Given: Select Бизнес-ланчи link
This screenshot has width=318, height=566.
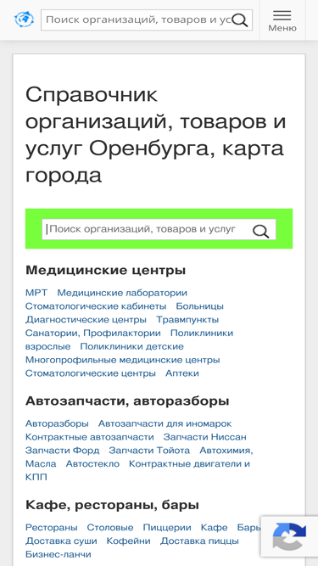Looking at the screenshot, I should coord(58,554).
